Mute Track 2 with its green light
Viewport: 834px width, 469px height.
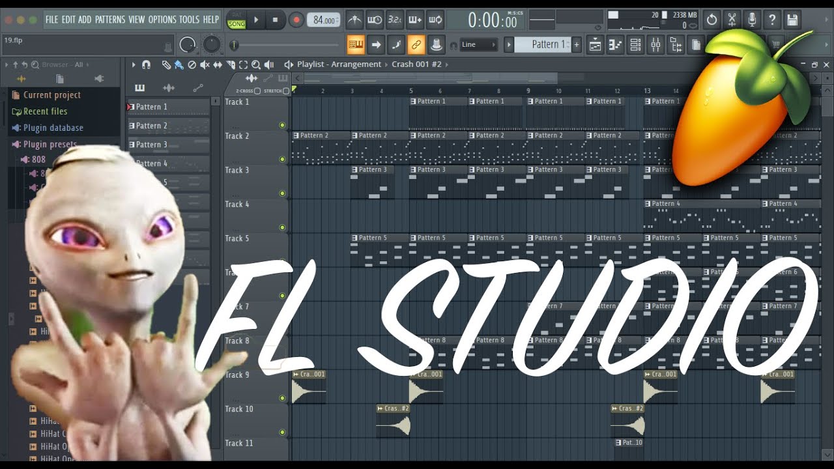tap(282, 159)
